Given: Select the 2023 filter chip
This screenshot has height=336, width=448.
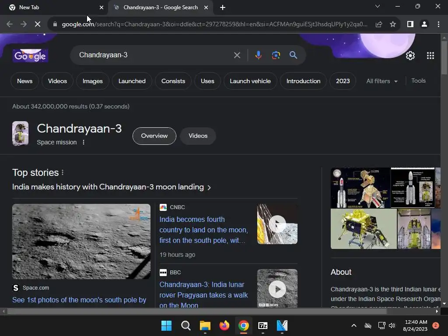Looking at the screenshot, I should pos(343,81).
